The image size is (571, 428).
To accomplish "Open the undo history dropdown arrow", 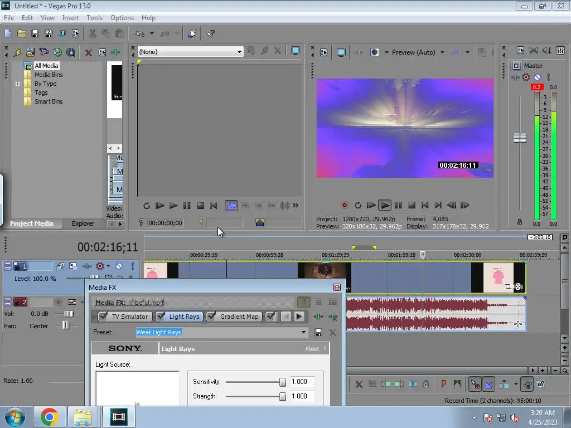I will [x=152, y=33].
